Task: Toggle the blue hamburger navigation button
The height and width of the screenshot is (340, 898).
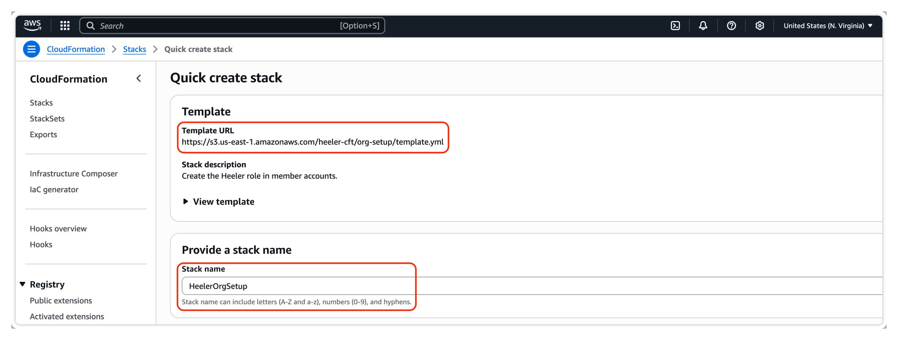Action: pos(32,49)
